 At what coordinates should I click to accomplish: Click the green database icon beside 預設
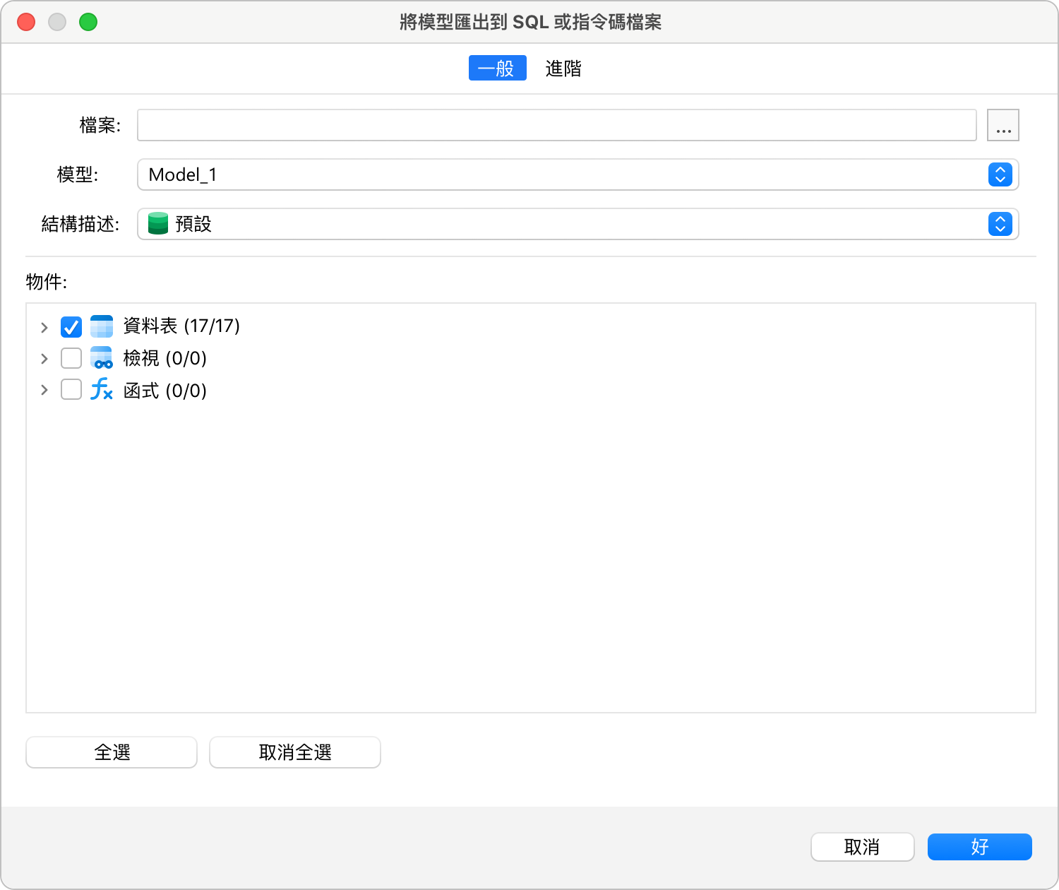tap(158, 224)
